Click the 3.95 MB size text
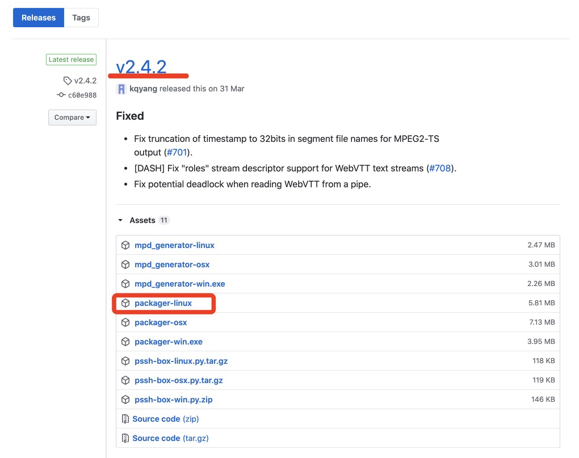 541,342
